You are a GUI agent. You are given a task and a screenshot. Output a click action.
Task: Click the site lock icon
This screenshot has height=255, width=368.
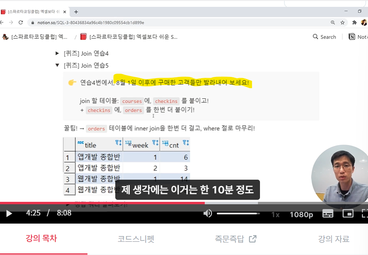[33, 23]
